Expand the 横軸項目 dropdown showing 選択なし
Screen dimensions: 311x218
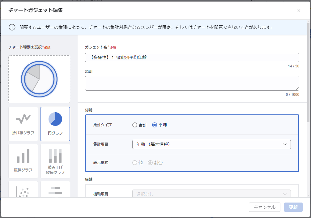[x=211, y=194]
